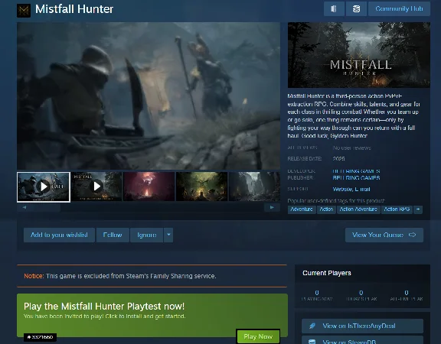The image size is (441, 344).
Task: Select the green forest deer screenshot thumbnail
Action: [201, 187]
